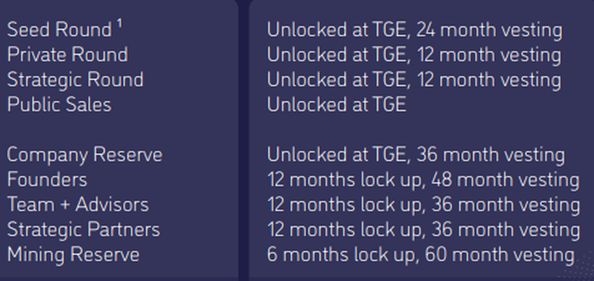Click Team + Advisors' lock up vesting text
The width and height of the screenshot is (594, 281).
point(423,205)
